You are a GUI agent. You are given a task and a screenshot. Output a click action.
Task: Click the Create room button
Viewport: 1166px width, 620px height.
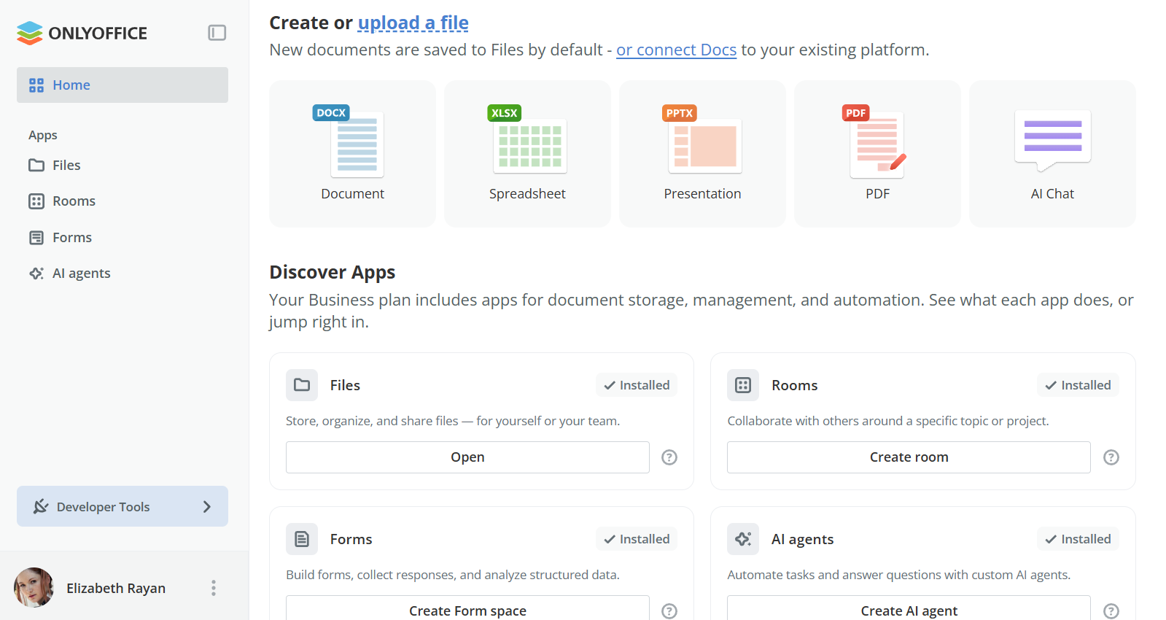909,457
